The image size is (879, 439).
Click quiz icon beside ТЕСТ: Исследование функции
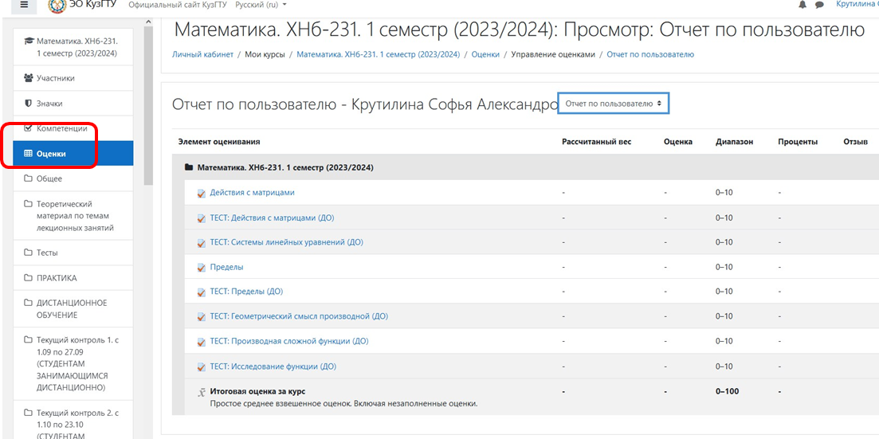202,367
